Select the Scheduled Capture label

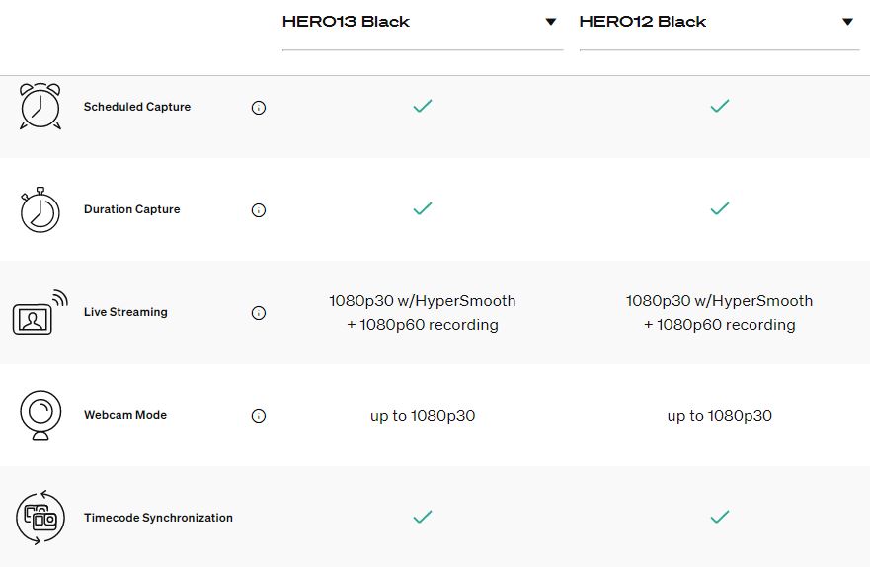[137, 107]
